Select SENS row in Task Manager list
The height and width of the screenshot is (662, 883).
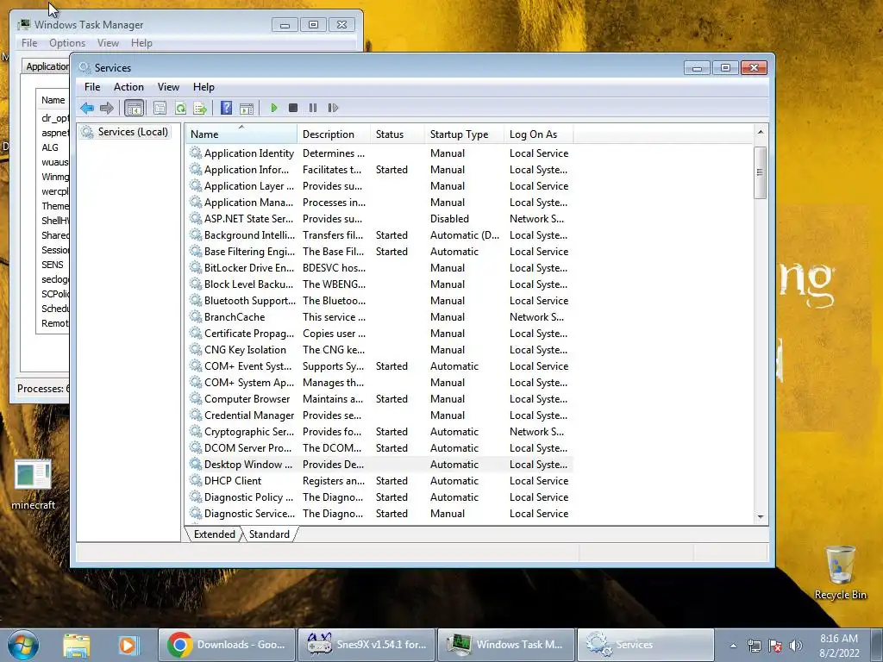pos(53,265)
